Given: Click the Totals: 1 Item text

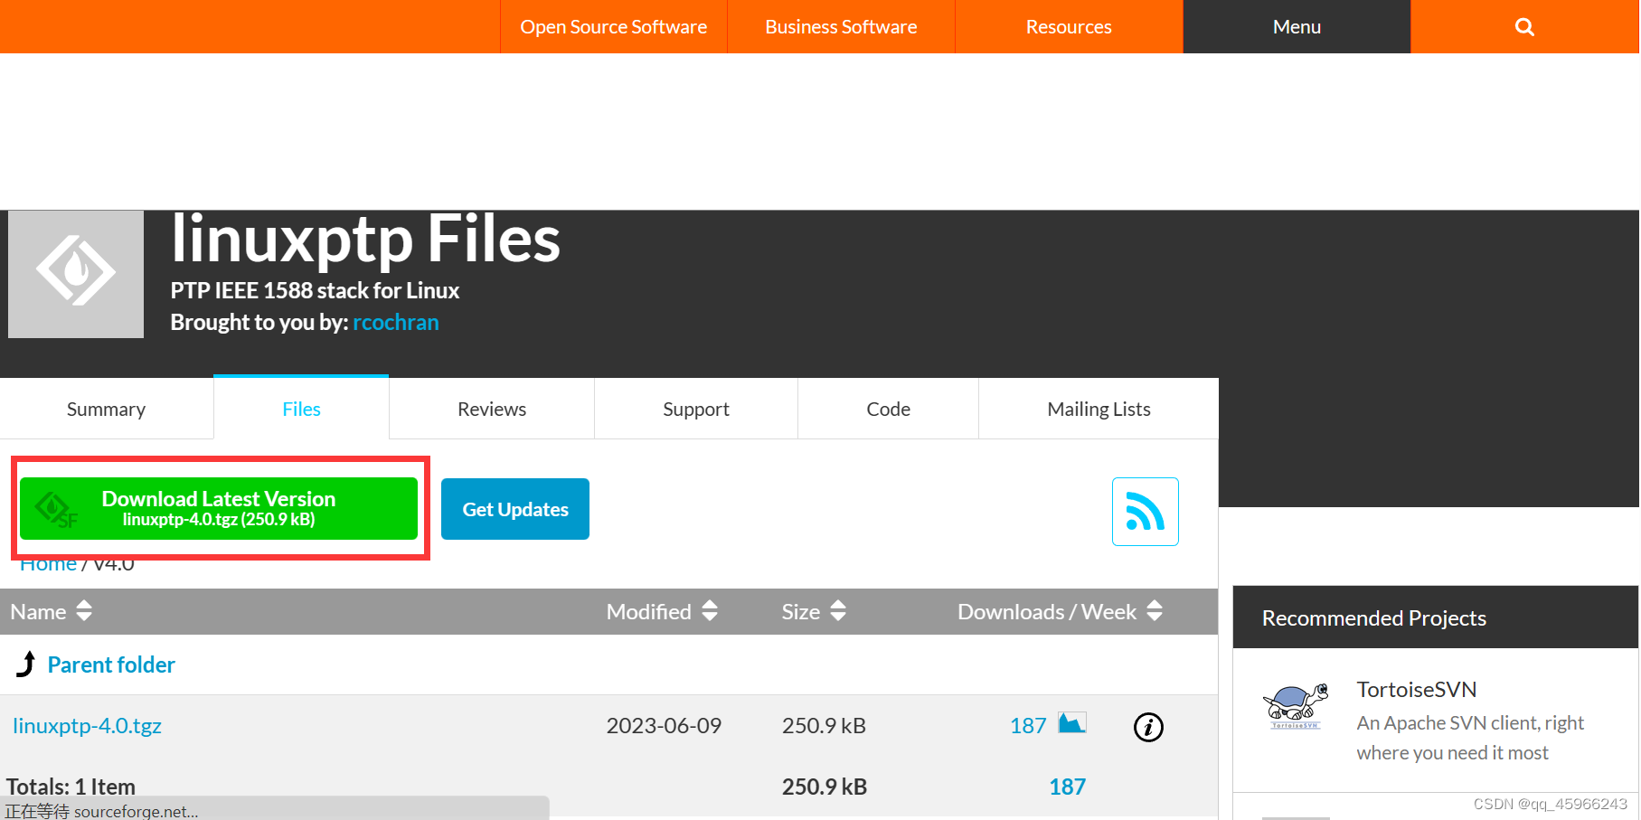Looking at the screenshot, I should (x=71, y=787).
